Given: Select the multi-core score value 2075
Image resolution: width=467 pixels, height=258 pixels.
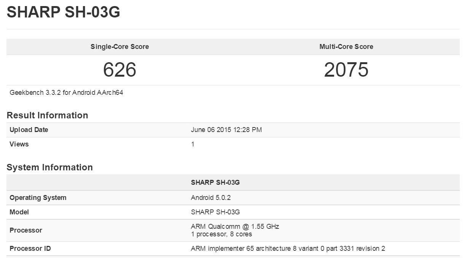Looking at the screenshot, I should [x=346, y=70].
